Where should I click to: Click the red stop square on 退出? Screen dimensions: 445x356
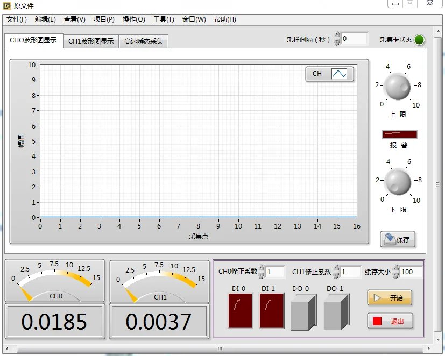pyautogui.click(x=377, y=321)
